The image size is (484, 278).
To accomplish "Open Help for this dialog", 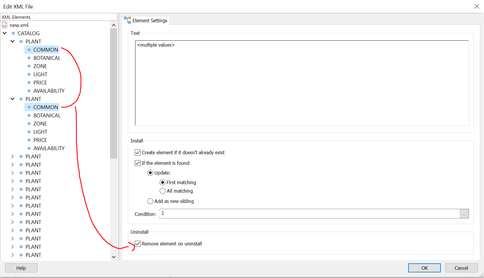I will point(21,268).
